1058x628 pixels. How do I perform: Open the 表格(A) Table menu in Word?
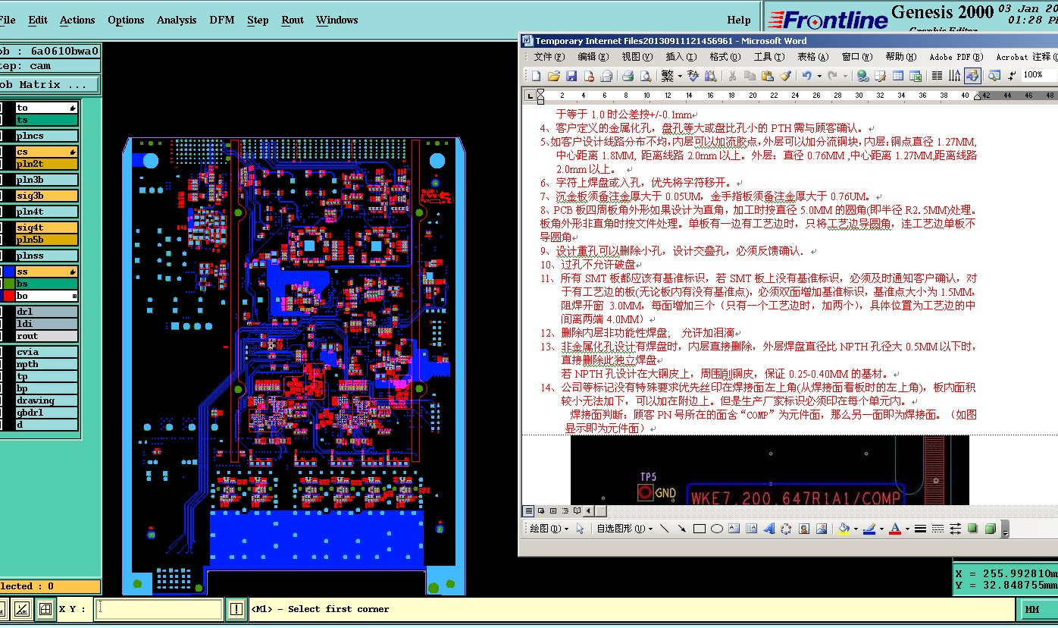pos(812,57)
